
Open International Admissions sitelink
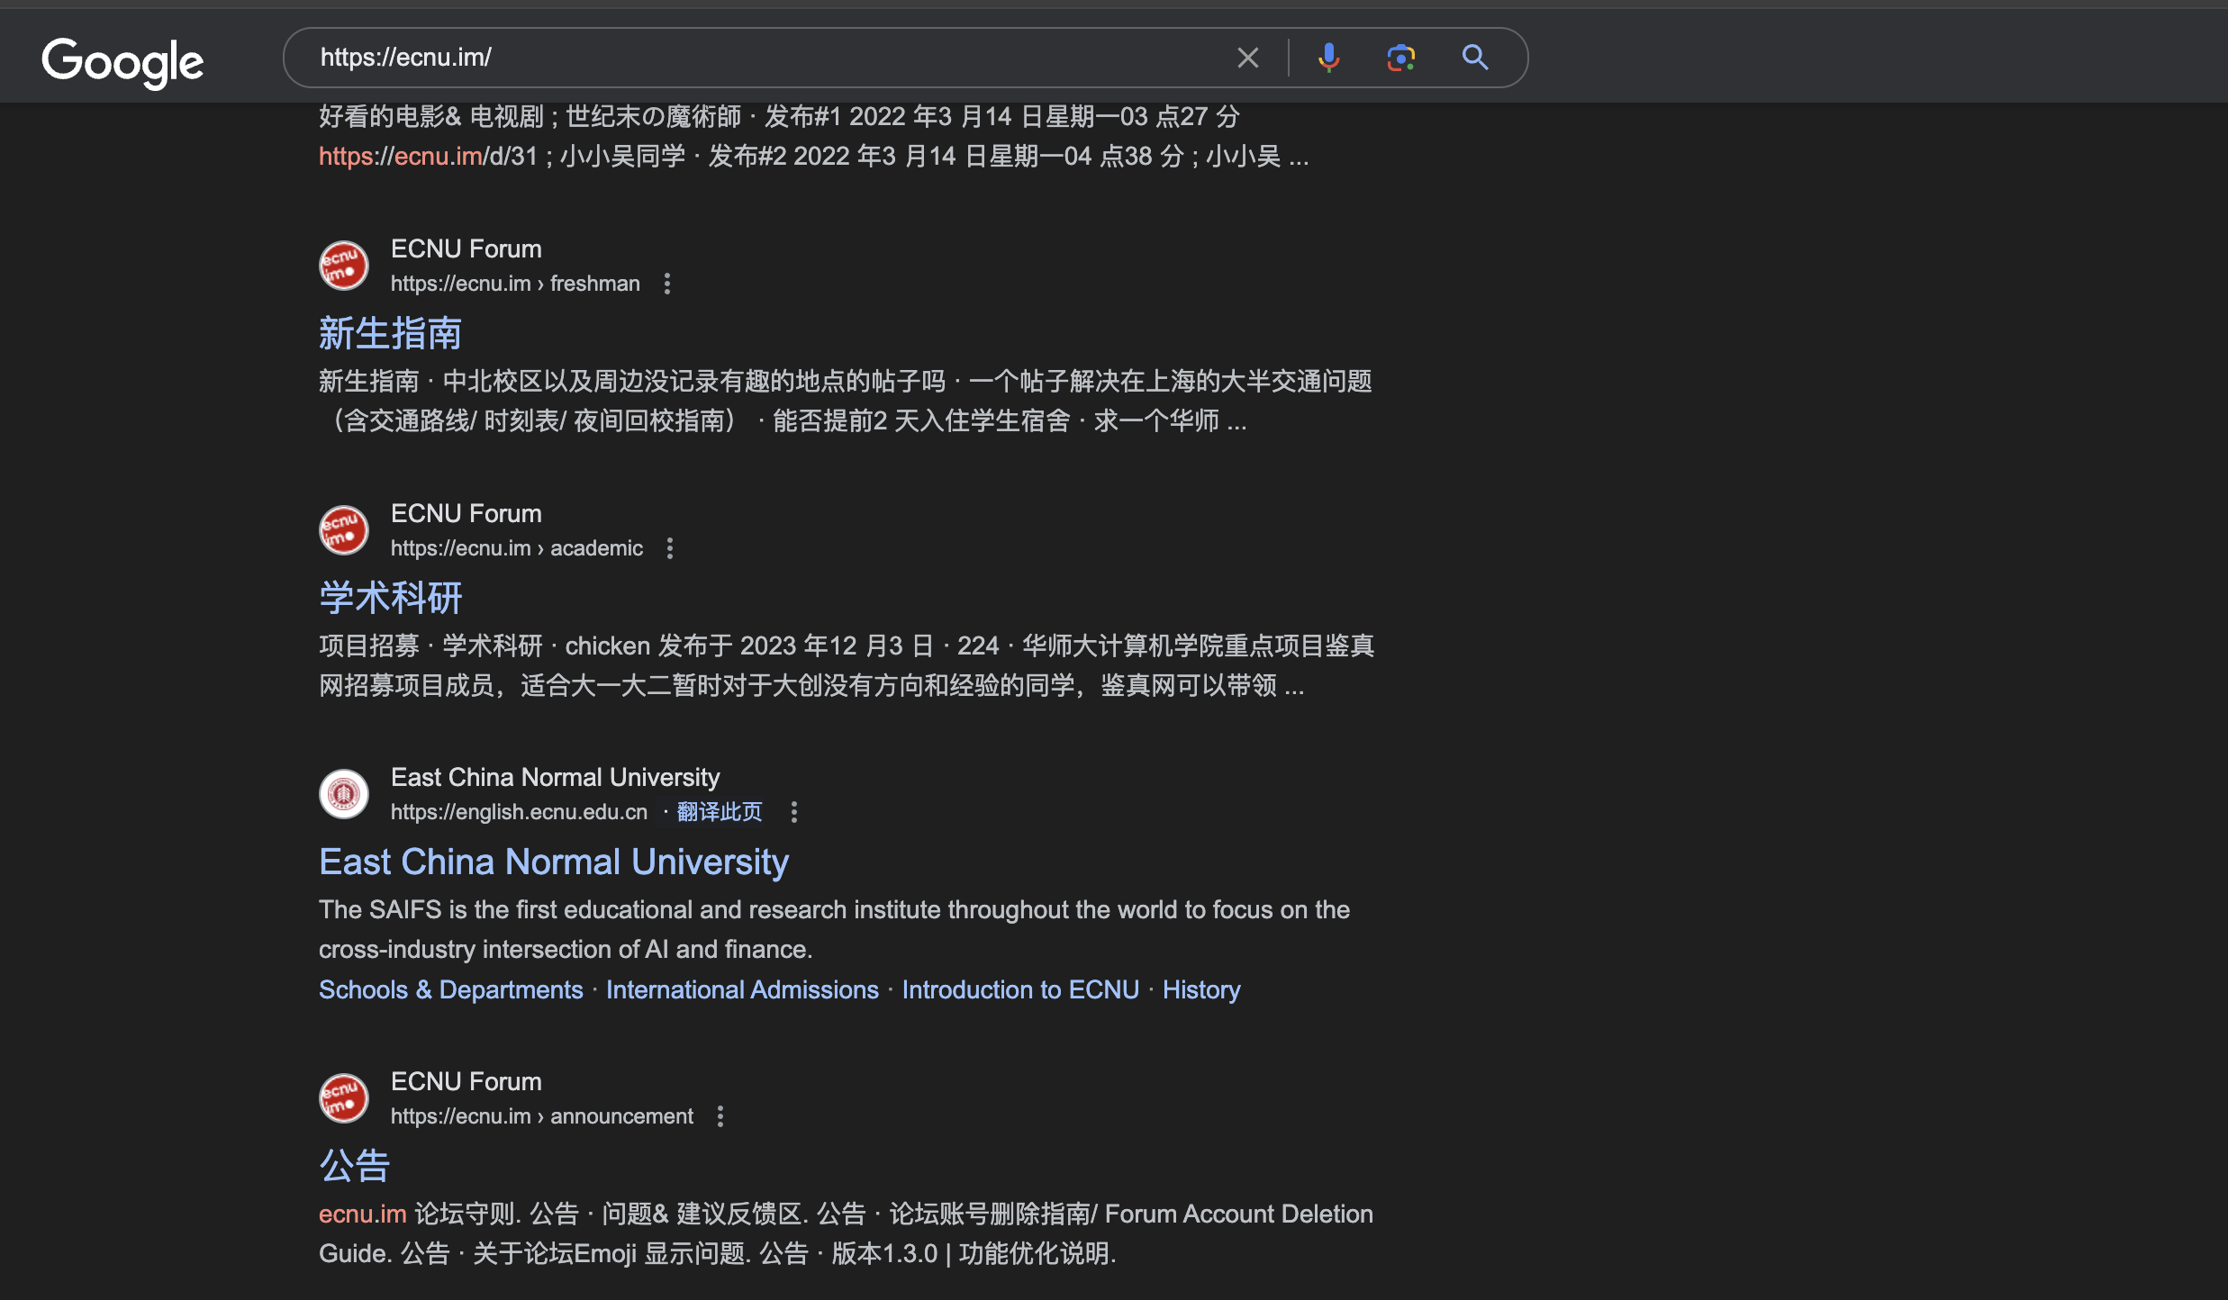[742, 989]
